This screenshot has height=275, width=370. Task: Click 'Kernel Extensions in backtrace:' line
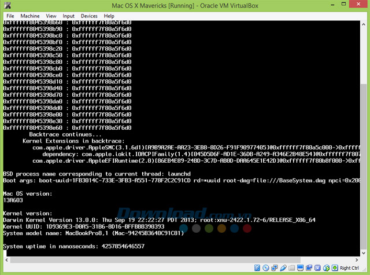[x=73, y=141]
